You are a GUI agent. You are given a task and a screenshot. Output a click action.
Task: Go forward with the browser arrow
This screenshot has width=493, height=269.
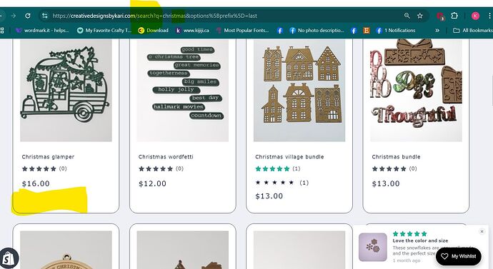tap(13, 16)
